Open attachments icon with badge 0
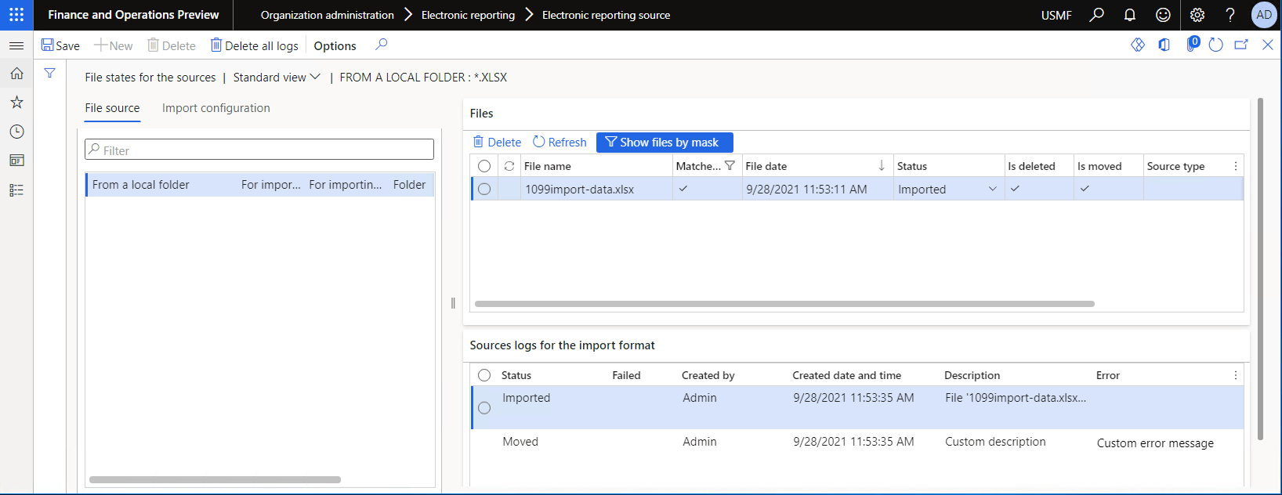 (1192, 44)
